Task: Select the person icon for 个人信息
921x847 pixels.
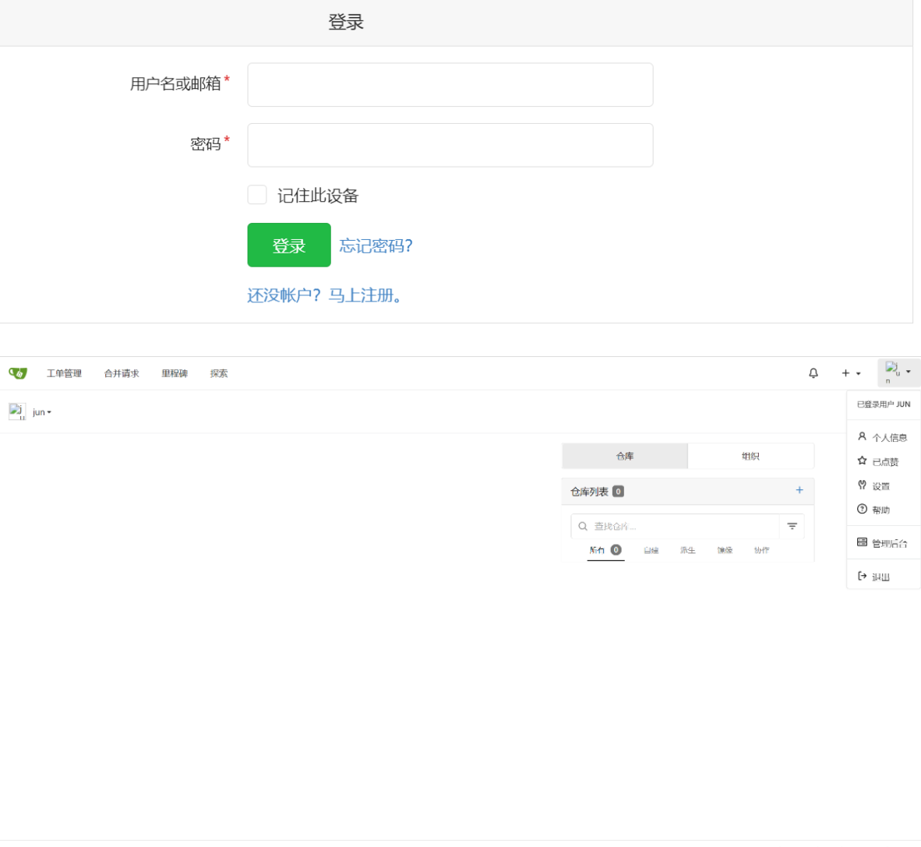Action: click(x=862, y=437)
